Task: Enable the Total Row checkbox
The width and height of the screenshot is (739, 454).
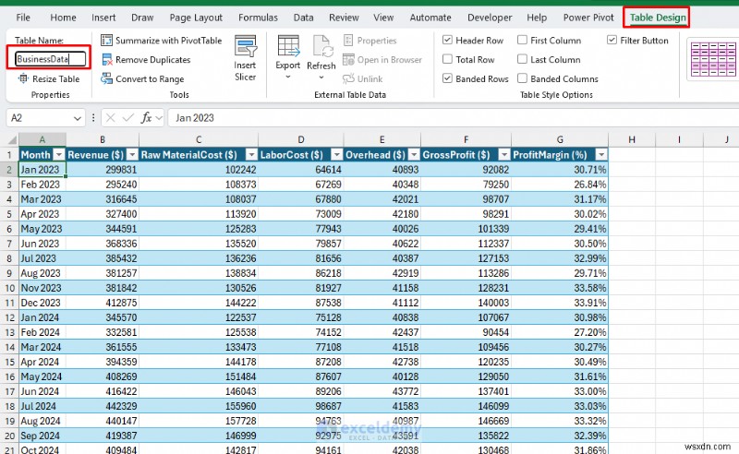Action: point(447,59)
